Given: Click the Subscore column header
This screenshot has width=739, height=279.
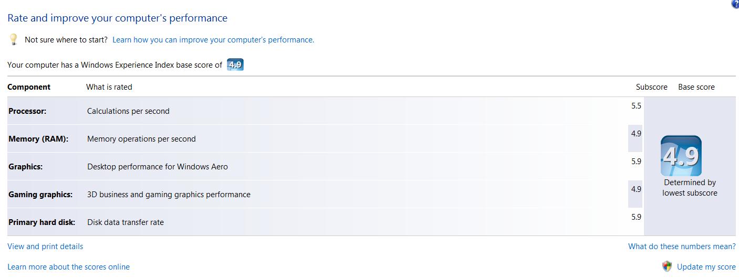Looking at the screenshot, I should coord(652,87).
